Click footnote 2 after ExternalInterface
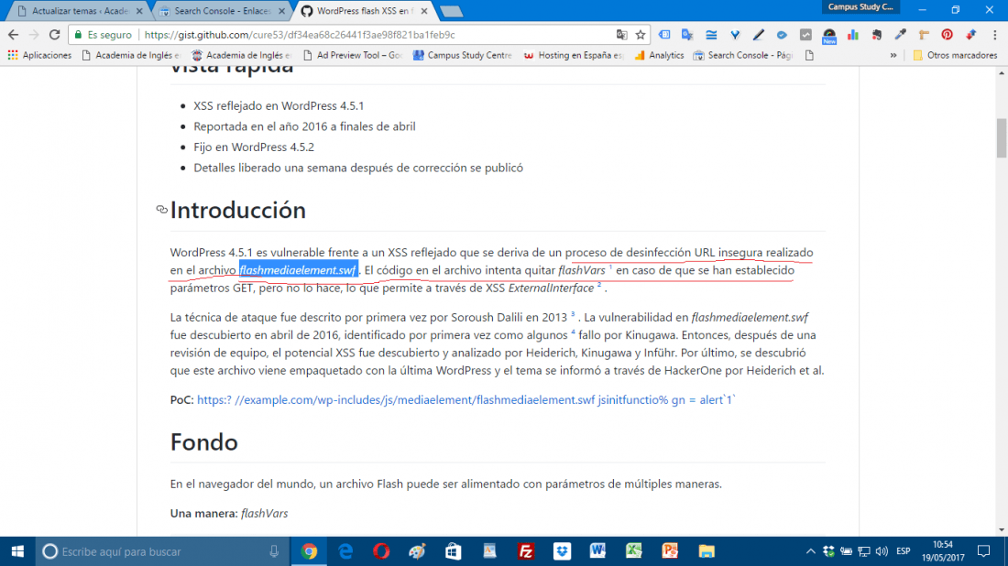Image resolution: width=1008 pixels, height=566 pixels. [x=599, y=284]
